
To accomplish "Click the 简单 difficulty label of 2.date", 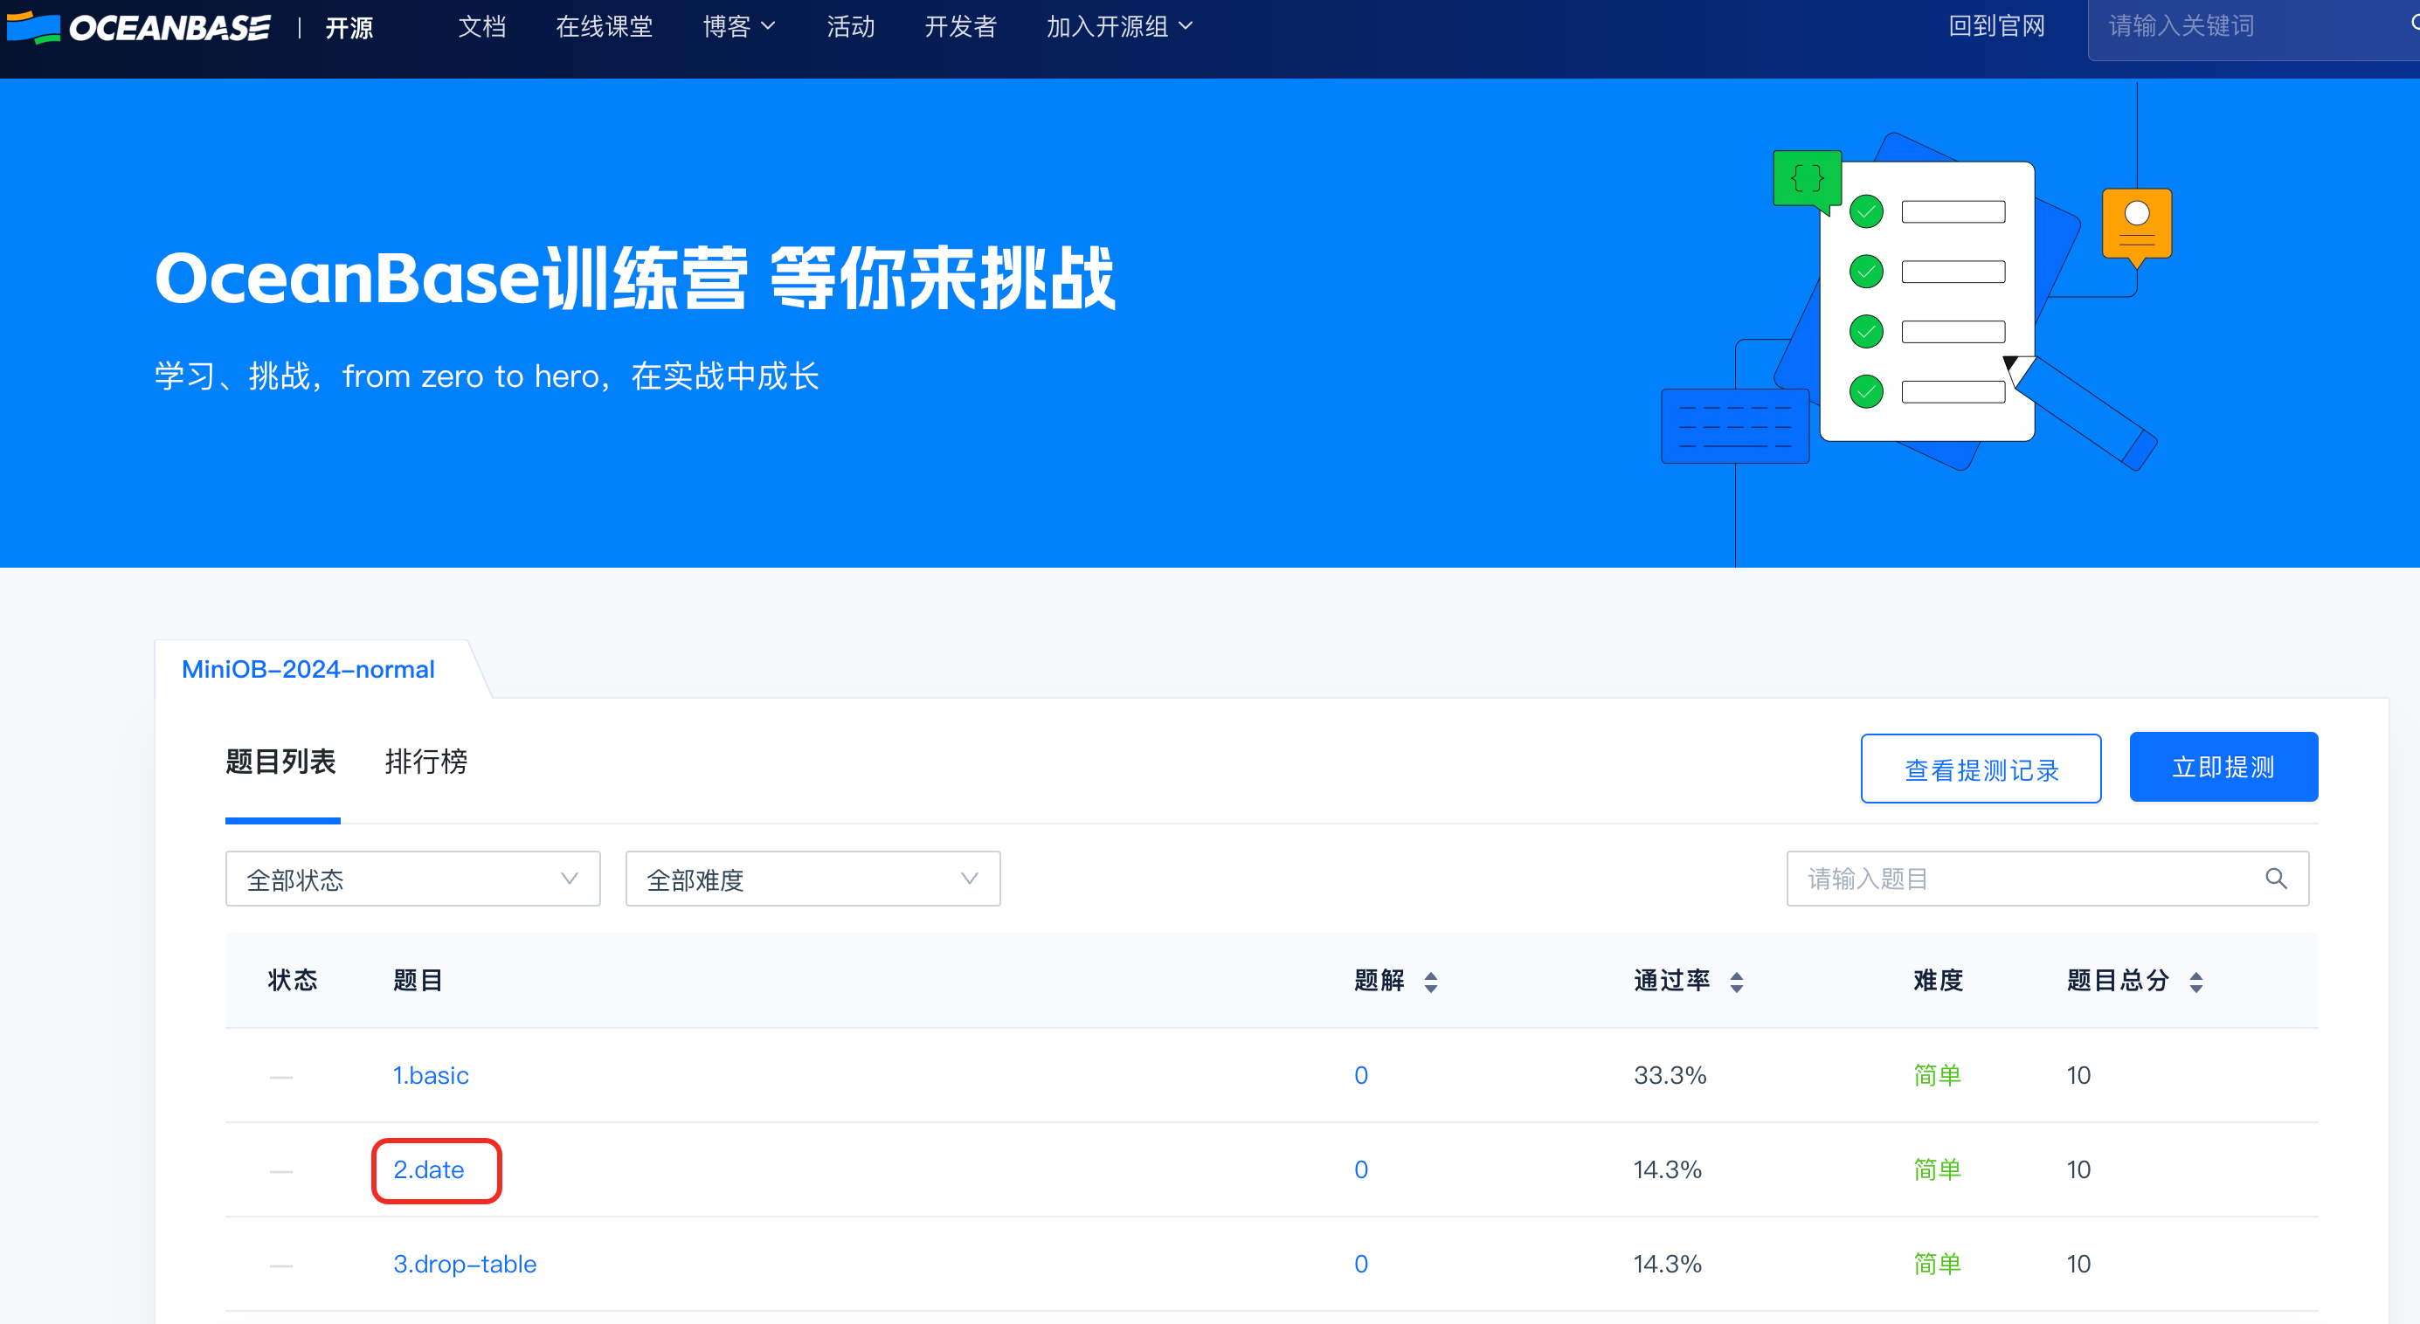I will (x=1938, y=1170).
